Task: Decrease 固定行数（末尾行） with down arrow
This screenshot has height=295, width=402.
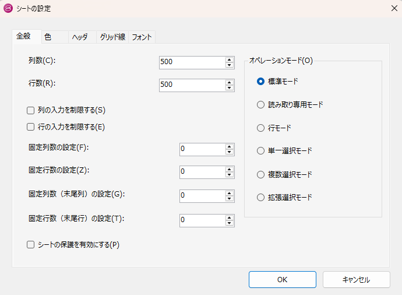Action: click(230, 223)
